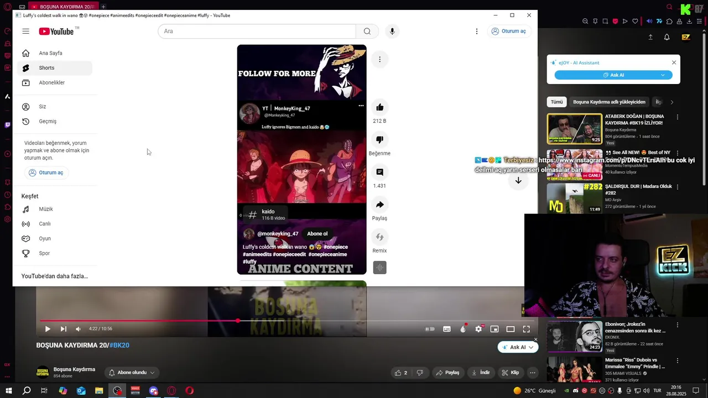Like the background video (2 likes)

click(402, 373)
